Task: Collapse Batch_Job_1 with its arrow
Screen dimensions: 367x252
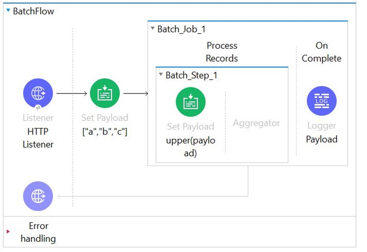Action: point(153,29)
